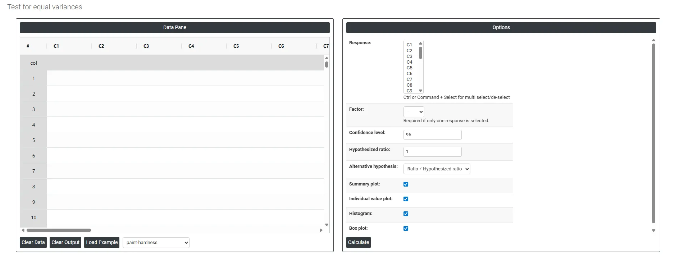The image size is (675, 266).
Task: Click the data pane scroll-up arrow
Action: point(327,58)
